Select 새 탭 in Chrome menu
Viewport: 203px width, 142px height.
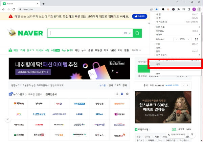pyautogui.click(x=176, y=14)
